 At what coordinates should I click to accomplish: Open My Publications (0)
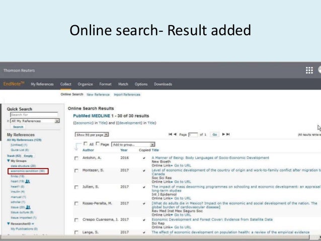click(x=24, y=229)
